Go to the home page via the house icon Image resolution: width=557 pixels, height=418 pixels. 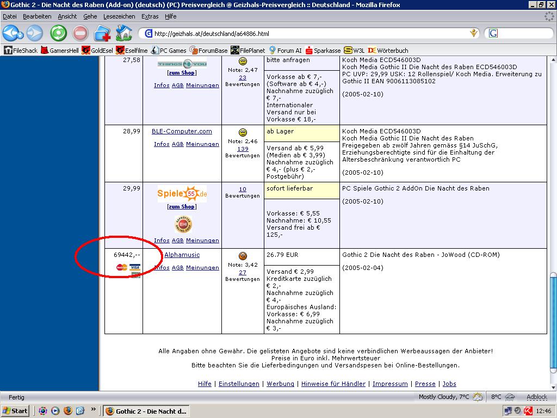coord(124,33)
